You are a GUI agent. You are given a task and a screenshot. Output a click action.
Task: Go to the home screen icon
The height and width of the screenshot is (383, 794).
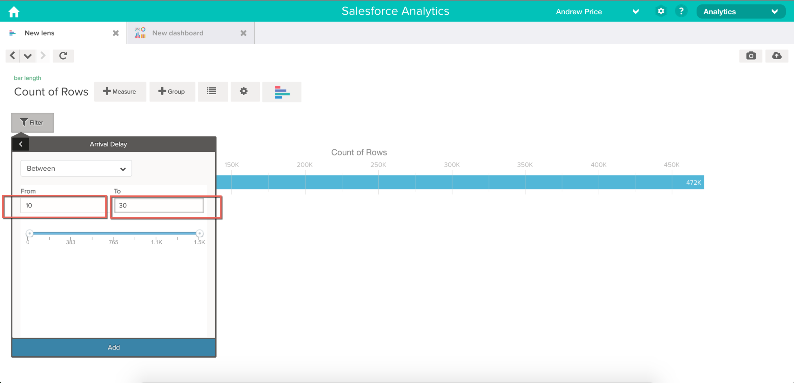pyautogui.click(x=14, y=12)
